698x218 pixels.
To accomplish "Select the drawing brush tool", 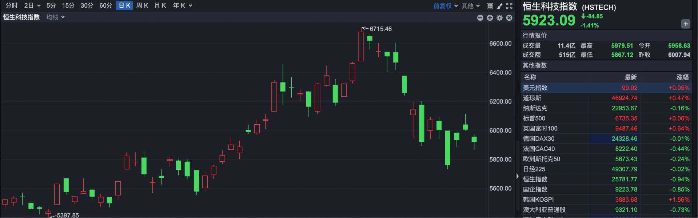I will (500, 6).
